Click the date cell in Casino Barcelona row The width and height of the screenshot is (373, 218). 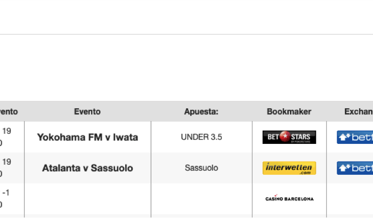coord(12,199)
